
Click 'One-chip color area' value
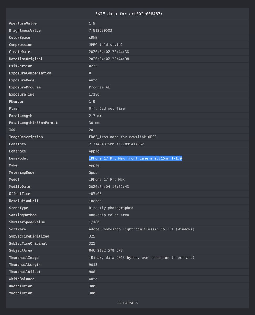point(109,215)
